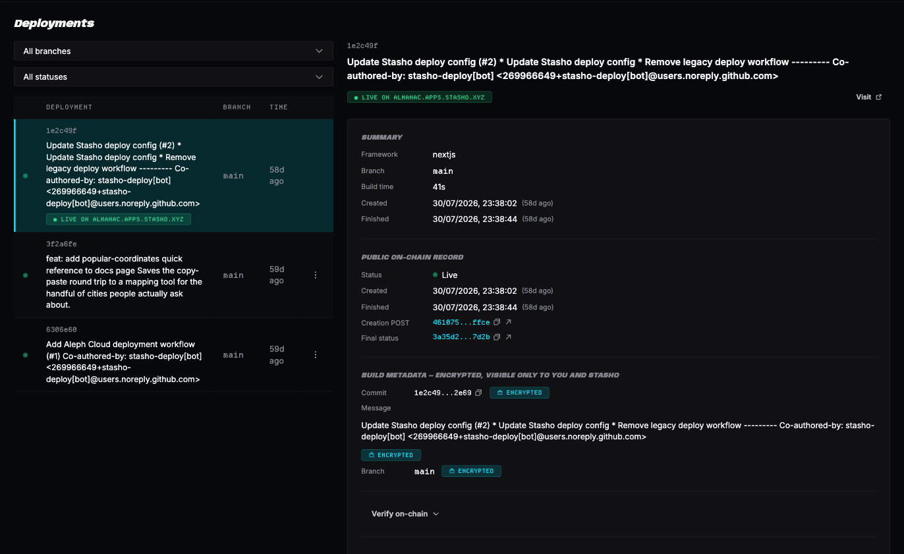Screen dimensions: 904x554
Task: Click the Creation POST link 461075...ffce
Action: [x=461, y=322]
